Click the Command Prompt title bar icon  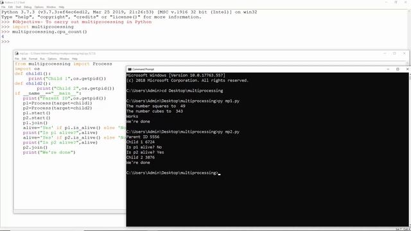[130, 69]
